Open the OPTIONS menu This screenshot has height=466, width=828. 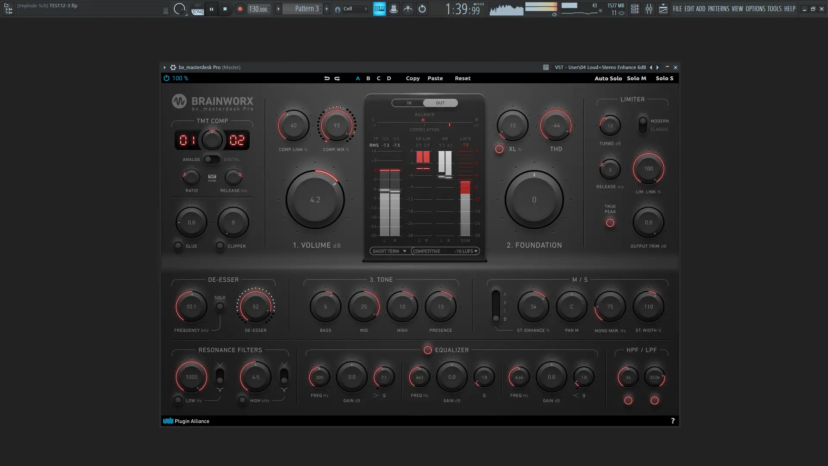coord(755,9)
